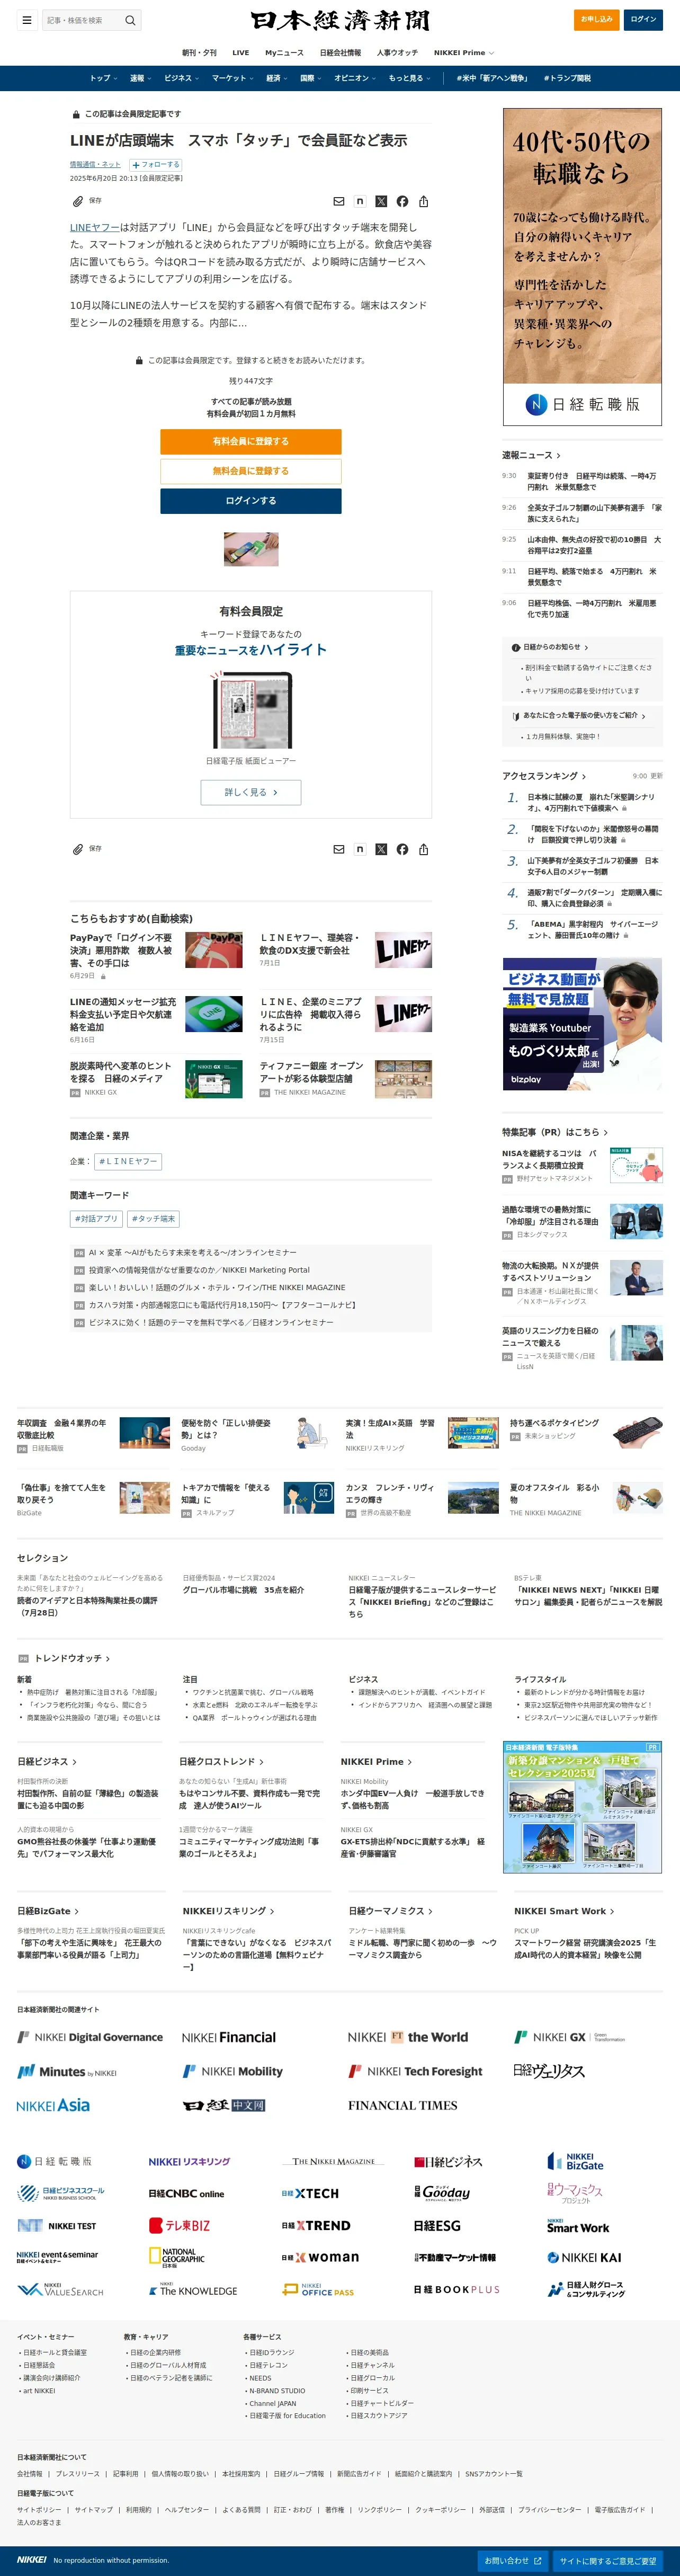The width and height of the screenshot is (680, 2576).
Task: Open the hamburger menu in the header
Action: point(27,20)
